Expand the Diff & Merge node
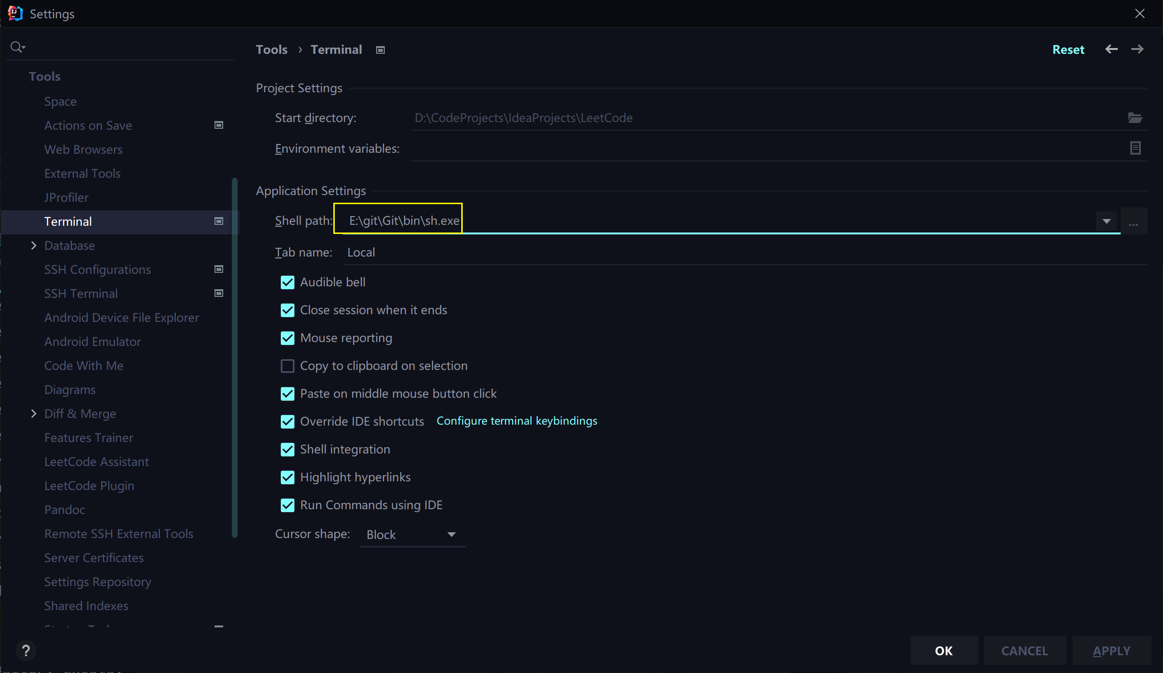The height and width of the screenshot is (673, 1163). pyautogui.click(x=34, y=414)
